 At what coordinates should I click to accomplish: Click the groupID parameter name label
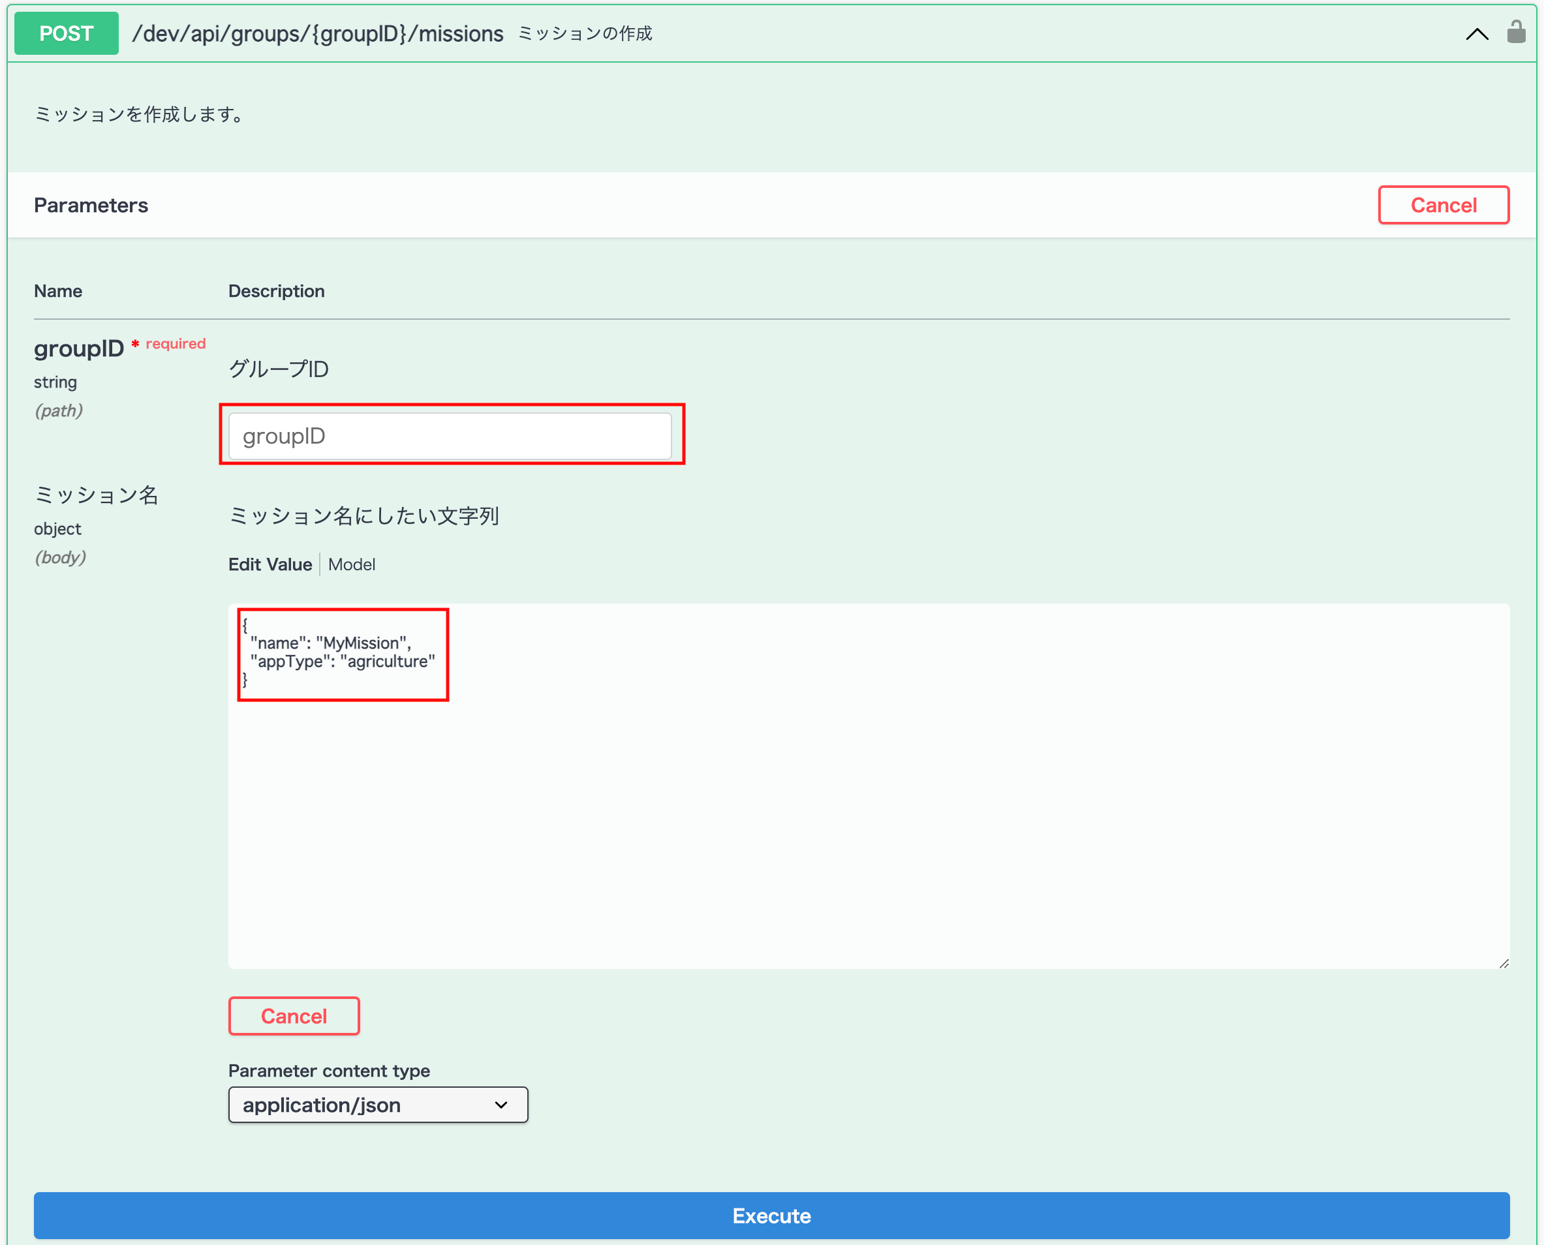click(x=79, y=348)
